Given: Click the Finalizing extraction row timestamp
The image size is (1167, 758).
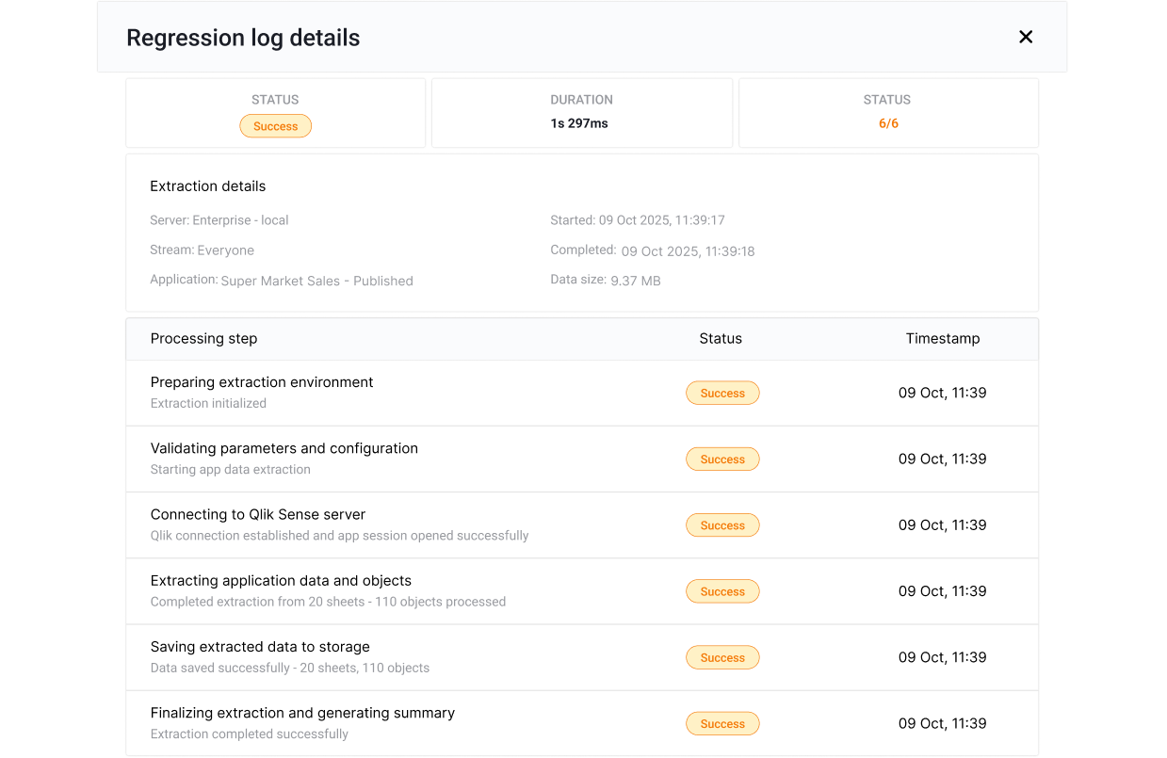Looking at the screenshot, I should pos(943,723).
